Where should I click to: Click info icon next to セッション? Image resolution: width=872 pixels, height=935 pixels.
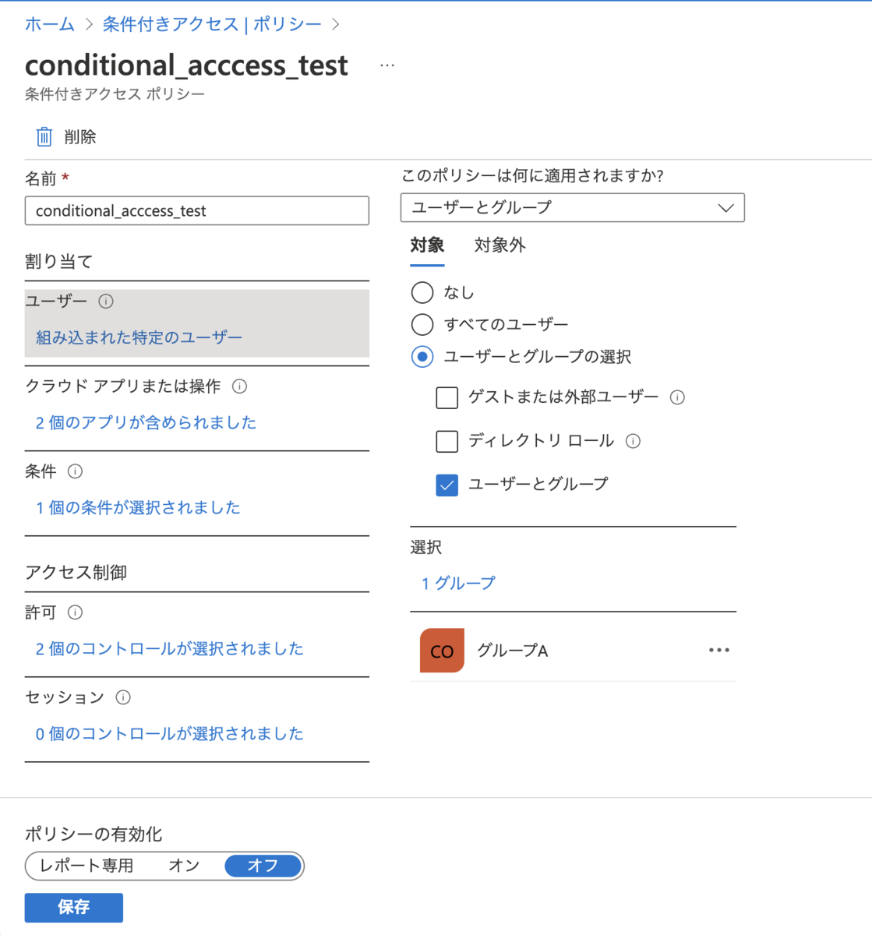click(x=123, y=697)
